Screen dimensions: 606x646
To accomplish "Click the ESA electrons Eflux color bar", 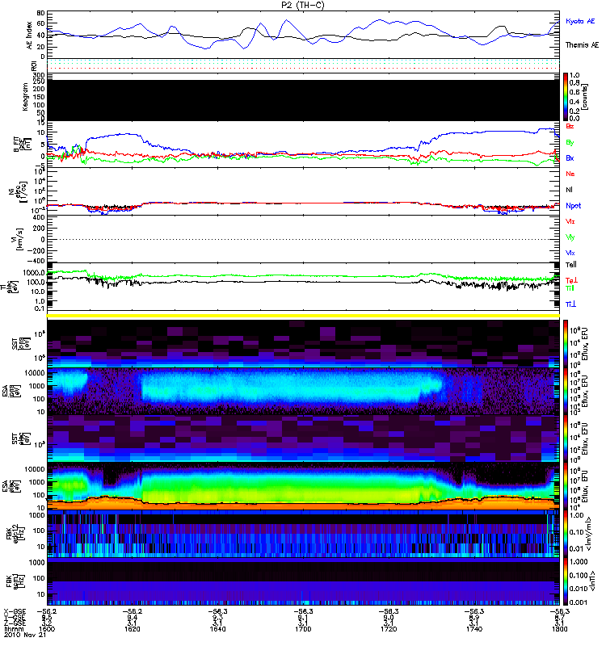I will tap(566, 487).
